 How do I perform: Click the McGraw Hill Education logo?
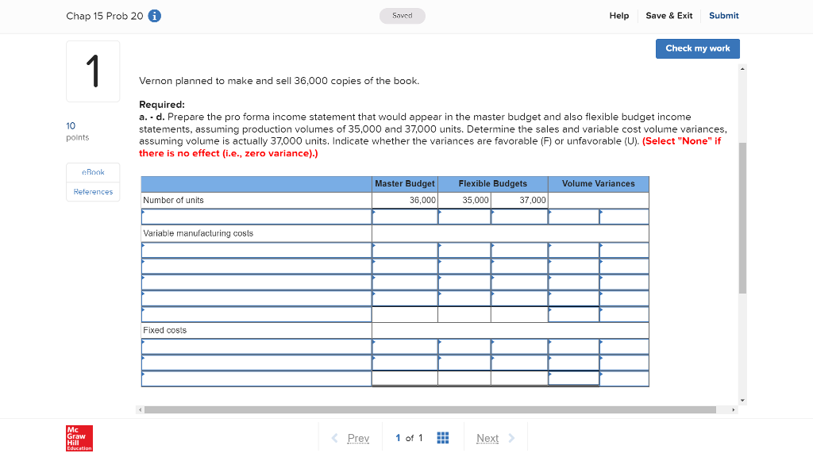coord(79,438)
